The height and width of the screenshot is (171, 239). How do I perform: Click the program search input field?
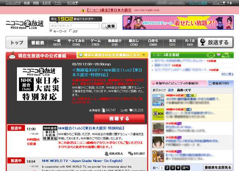click(x=74, y=26)
